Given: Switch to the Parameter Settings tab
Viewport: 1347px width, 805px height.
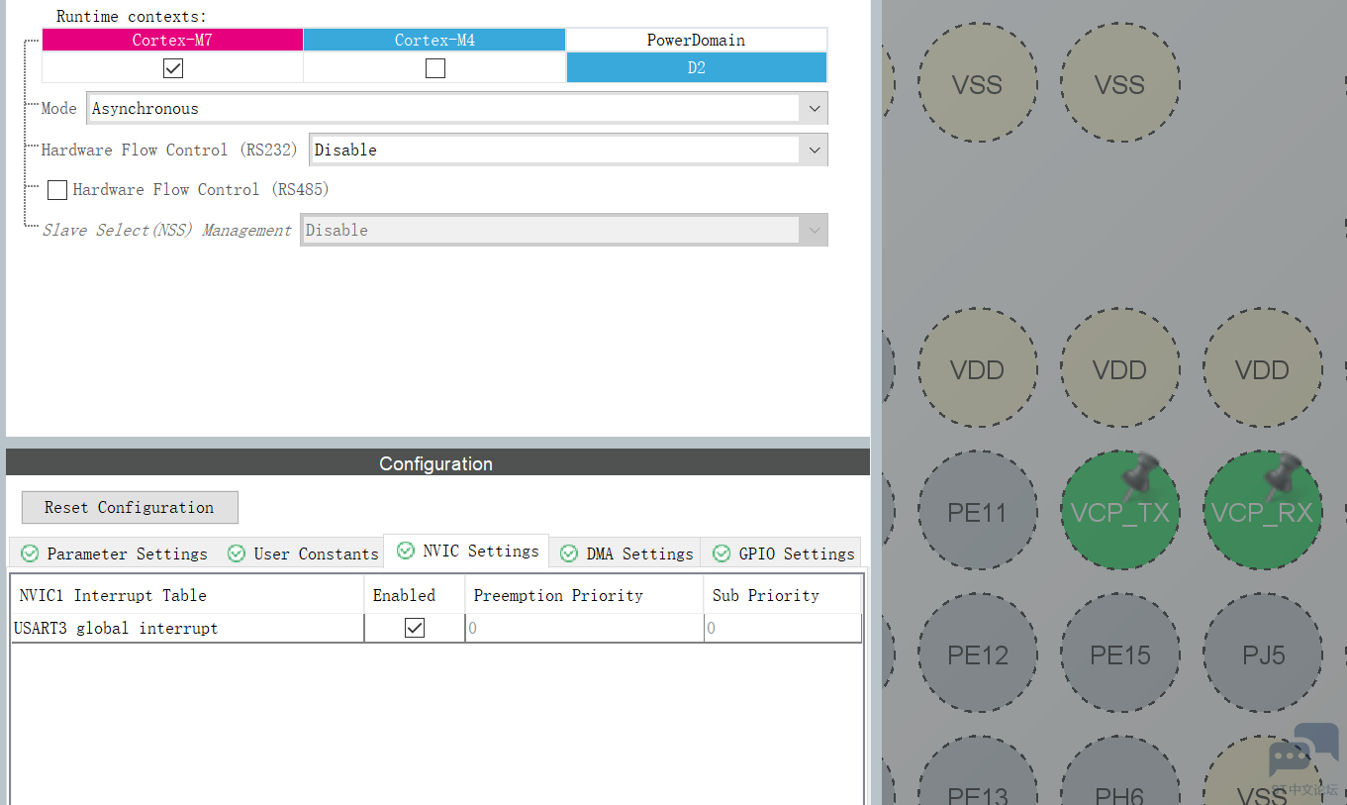Looking at the screenshot, I should [115, 553].
